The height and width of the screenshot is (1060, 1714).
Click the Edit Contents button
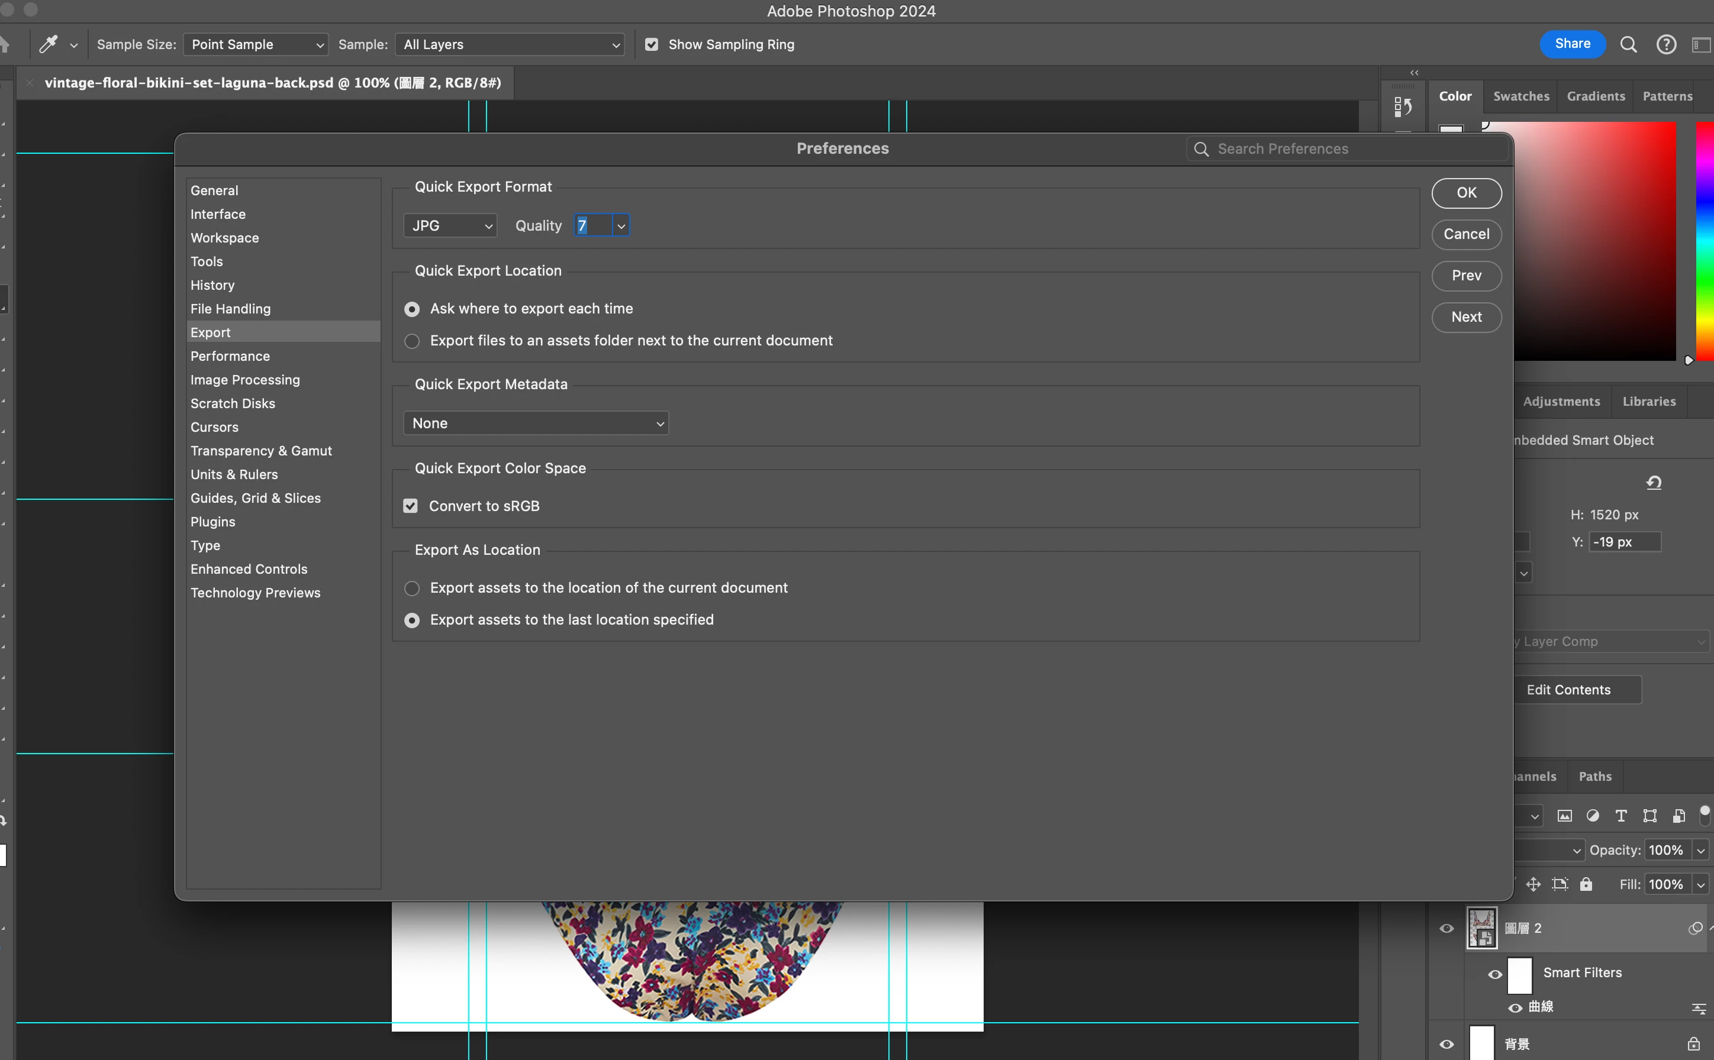pos(1568,690)
